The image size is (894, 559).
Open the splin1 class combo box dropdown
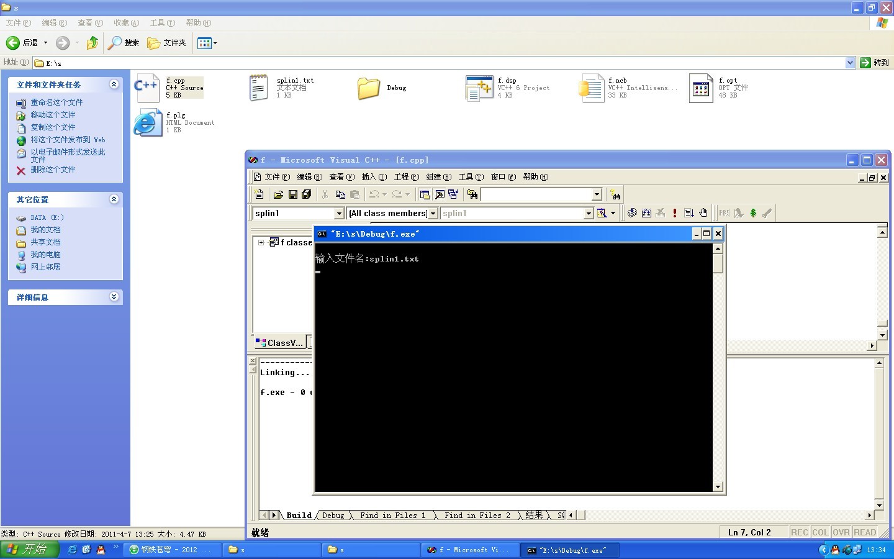[339, 213]
